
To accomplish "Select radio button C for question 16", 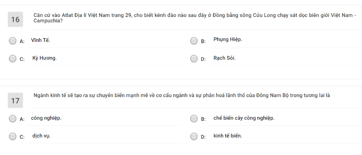I will pyautogui.click(x=12, y=59).
